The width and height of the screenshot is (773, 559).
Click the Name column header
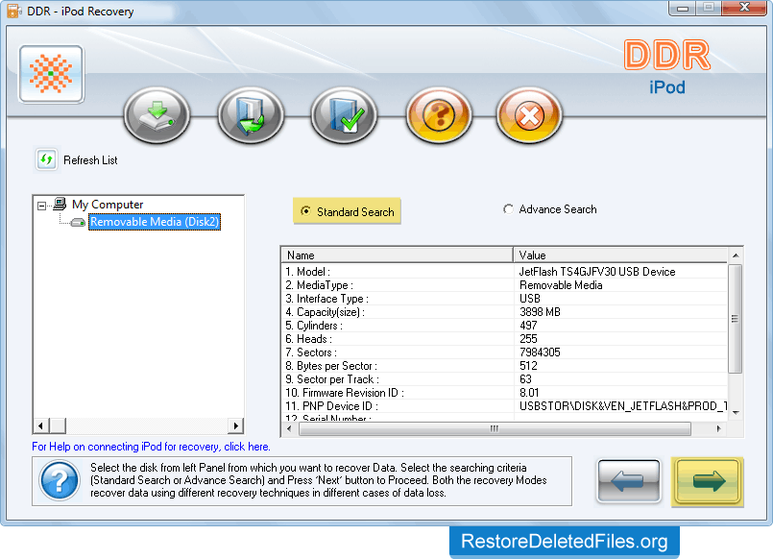click(397, 255)
